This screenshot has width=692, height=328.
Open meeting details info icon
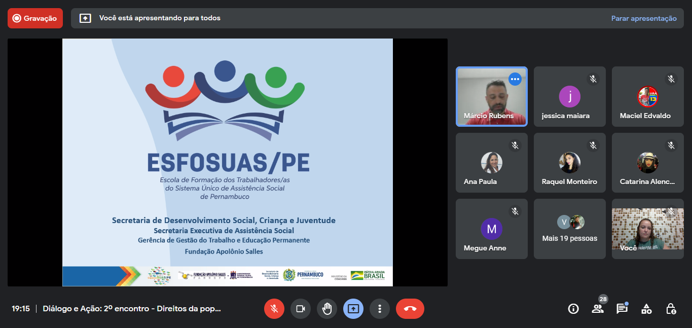[x=573, y=309]
